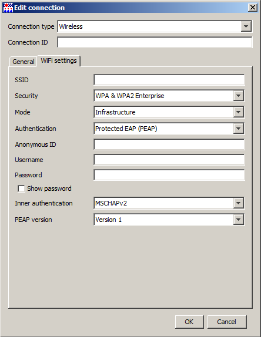Click the WPA & WPA2 Enterprise combo box

click(169, 96)
